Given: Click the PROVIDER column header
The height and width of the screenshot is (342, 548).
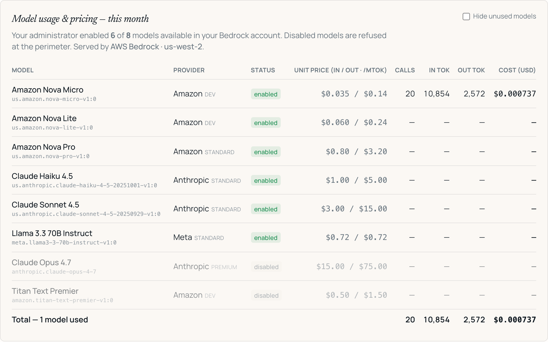Looking at the screenshot, I should point(189,70).
